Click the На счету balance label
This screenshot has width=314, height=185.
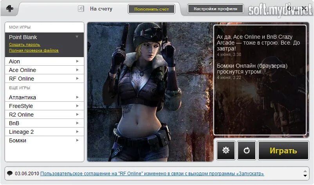(x=101, y=9)
